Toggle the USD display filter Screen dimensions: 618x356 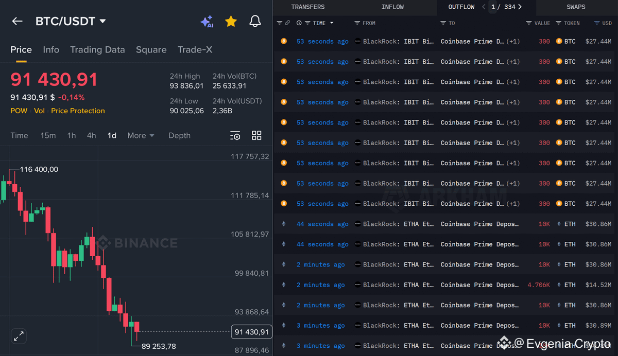[600, 23]
